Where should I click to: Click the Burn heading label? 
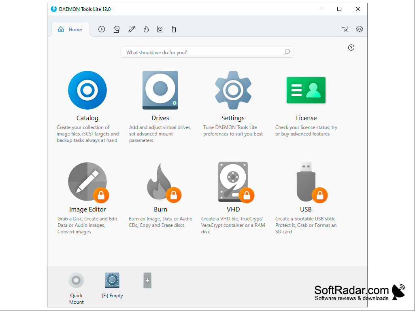click(x=160, y=209)
